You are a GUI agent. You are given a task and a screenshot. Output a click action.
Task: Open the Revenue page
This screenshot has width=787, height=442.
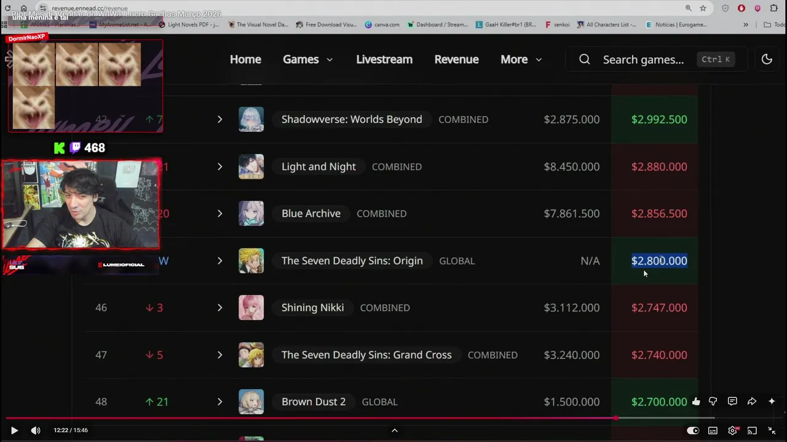456,60
